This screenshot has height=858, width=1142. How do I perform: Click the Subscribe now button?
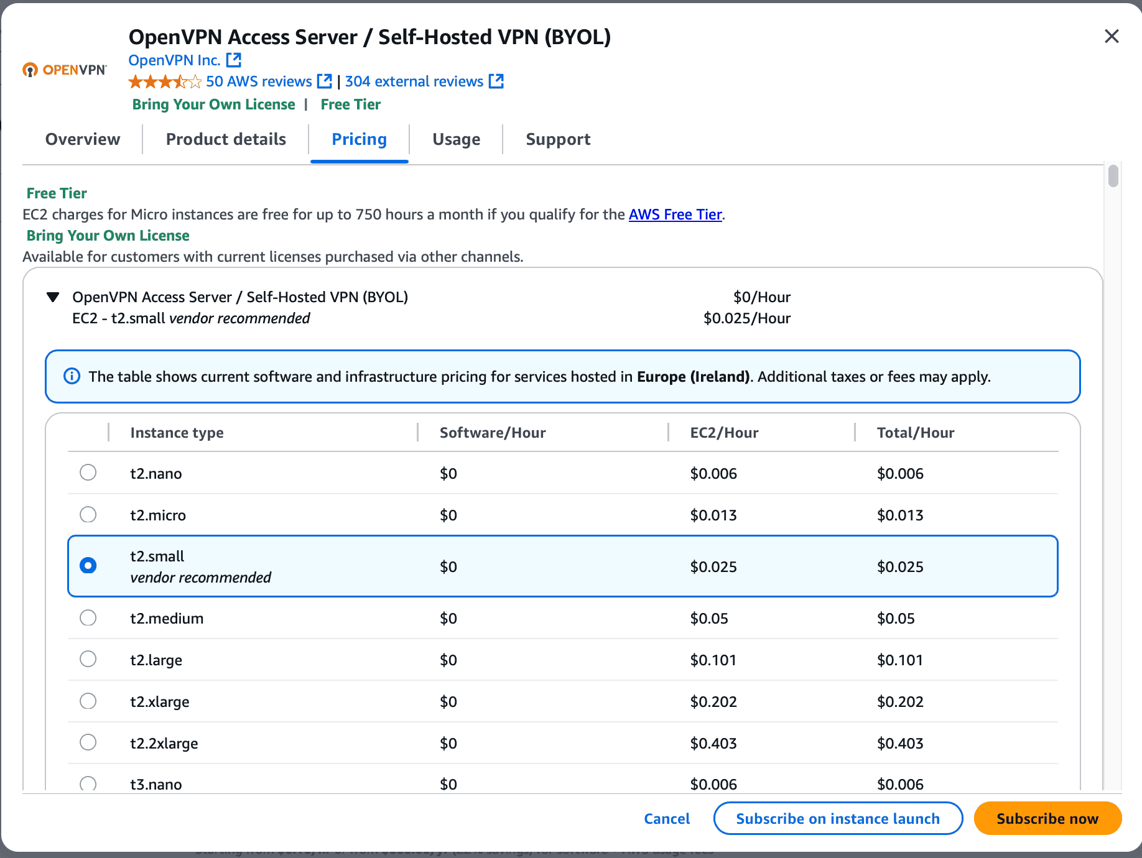(1047, 819)
